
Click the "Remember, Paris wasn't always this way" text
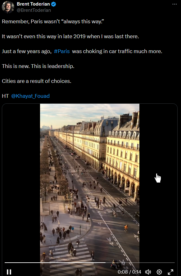tap(53, 21)
